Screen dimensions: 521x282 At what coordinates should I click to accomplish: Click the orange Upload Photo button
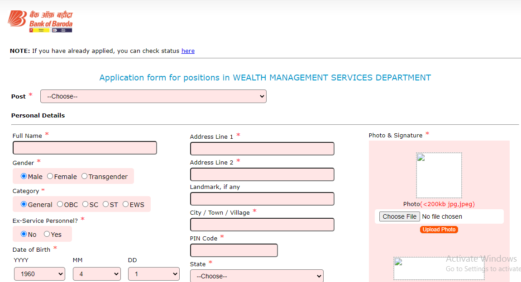(x=439, y=230)
